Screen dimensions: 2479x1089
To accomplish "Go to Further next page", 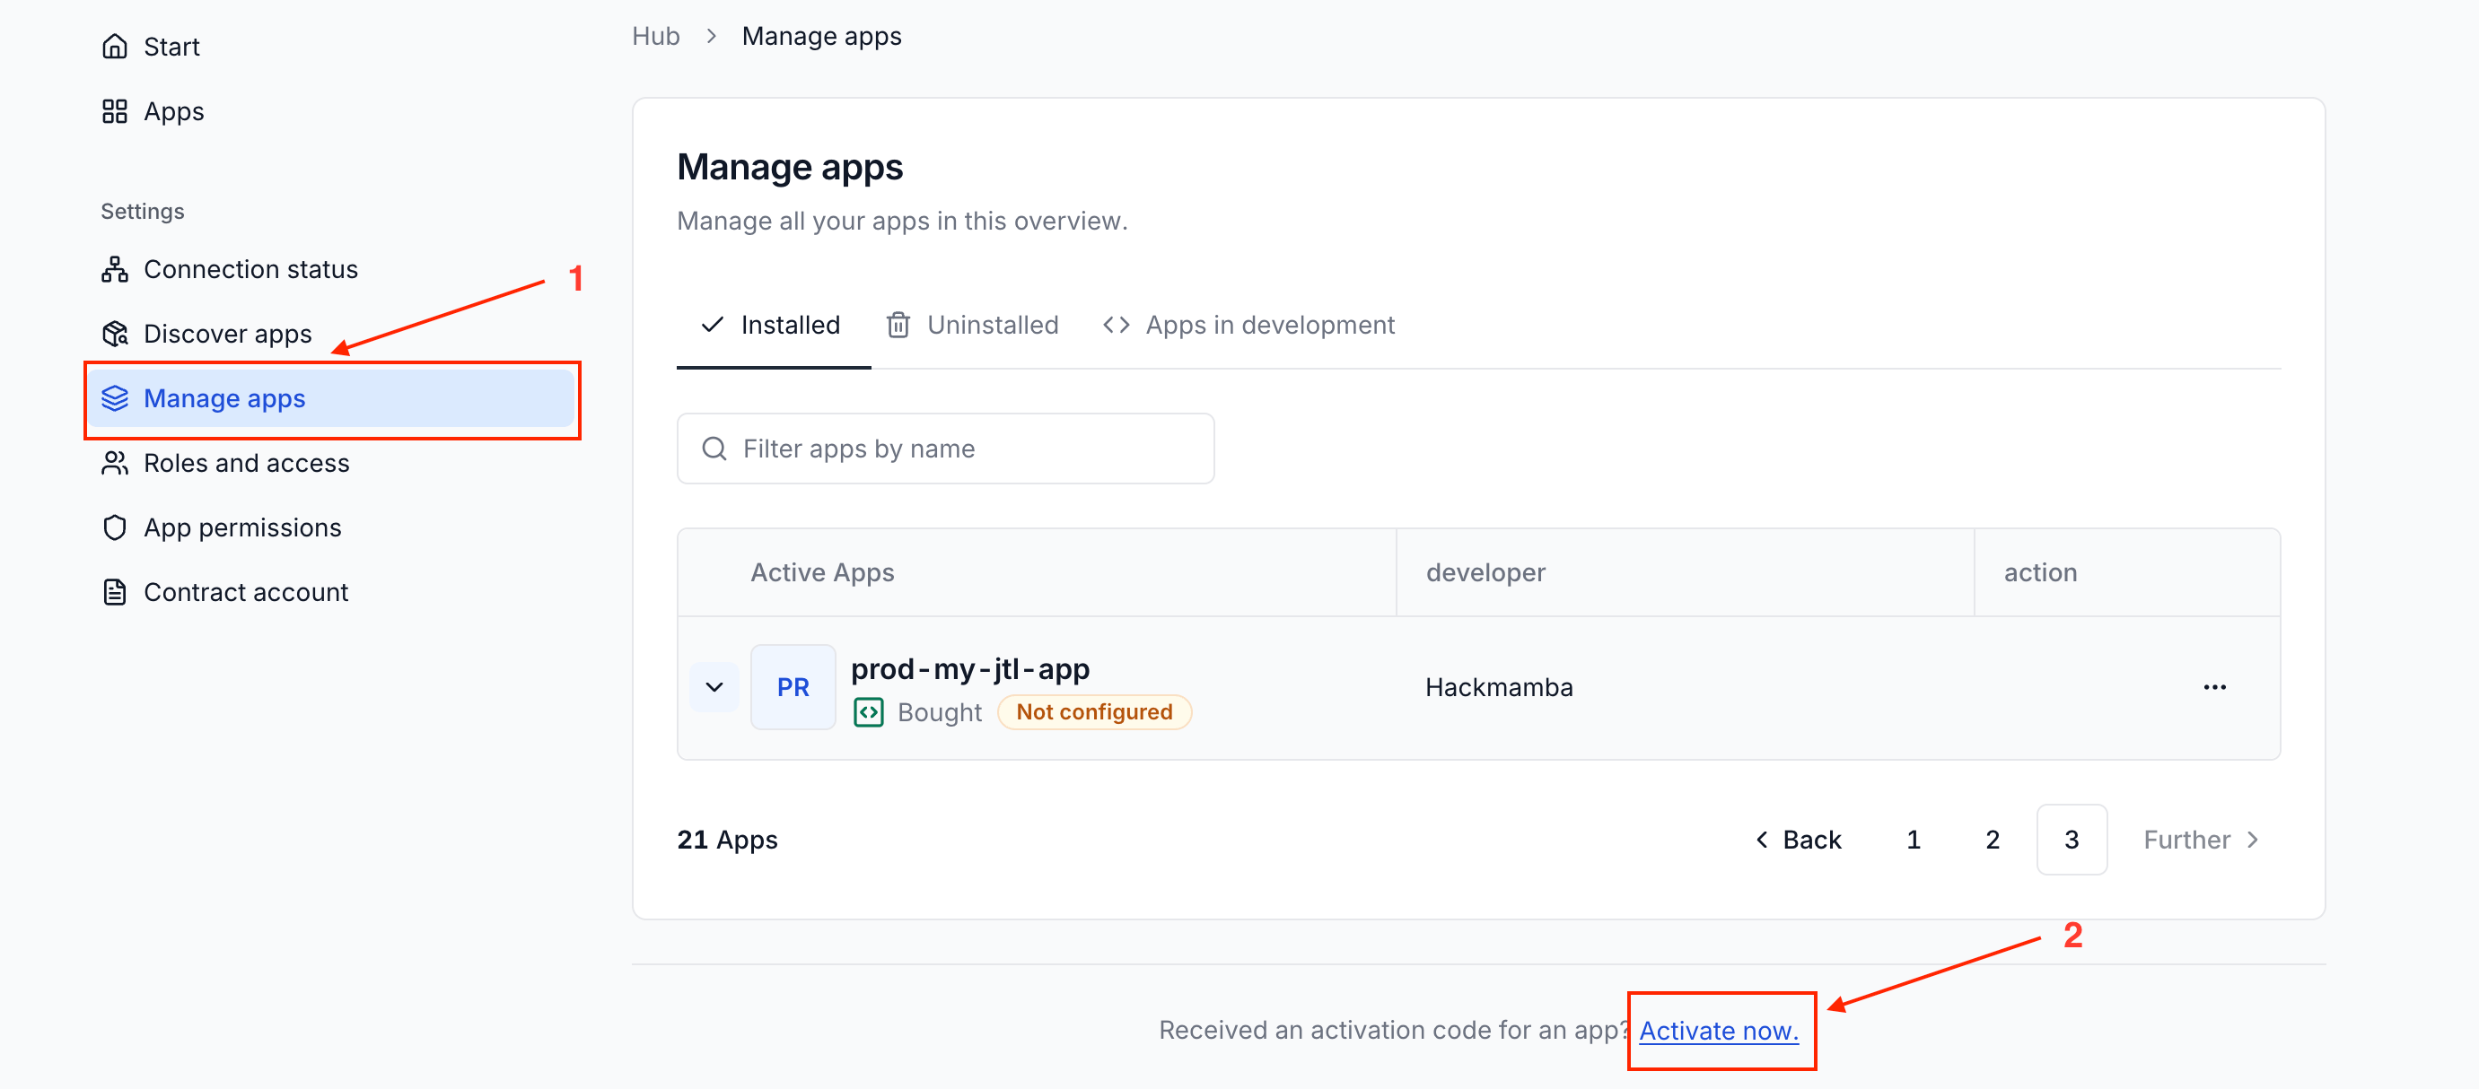I will point(2200,840).
